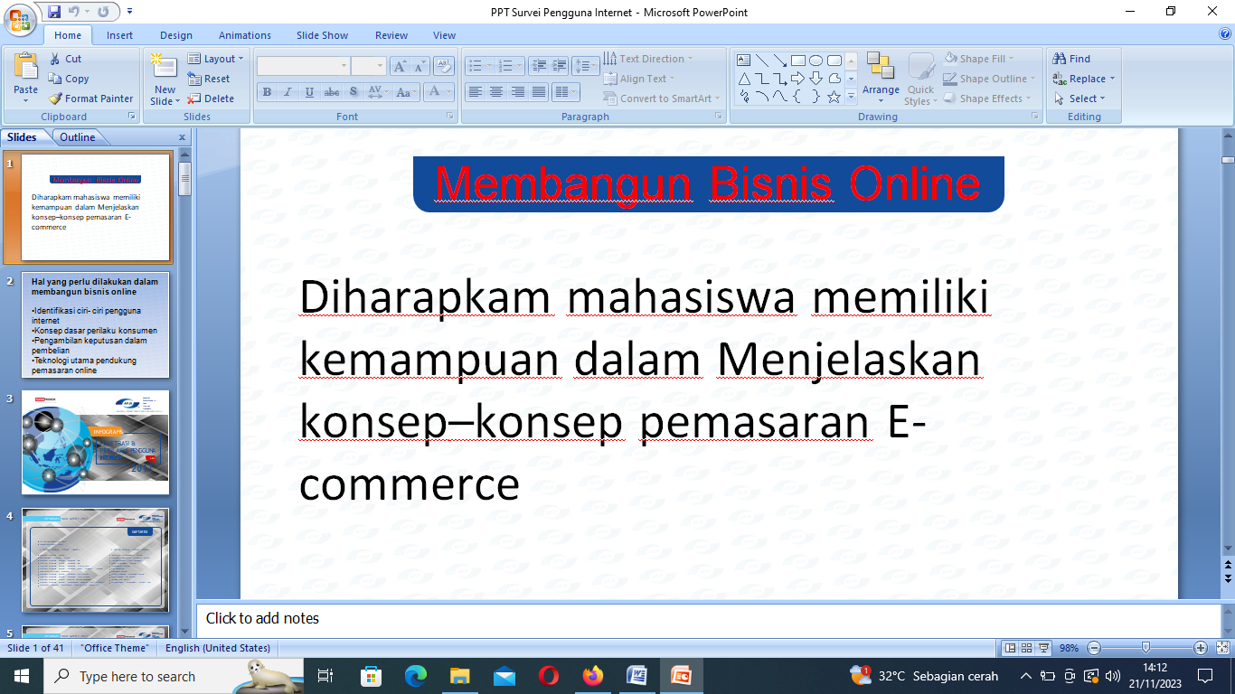Click the Reset slide button
This screenshot has width=1235, height=694.
coord(209,79)
